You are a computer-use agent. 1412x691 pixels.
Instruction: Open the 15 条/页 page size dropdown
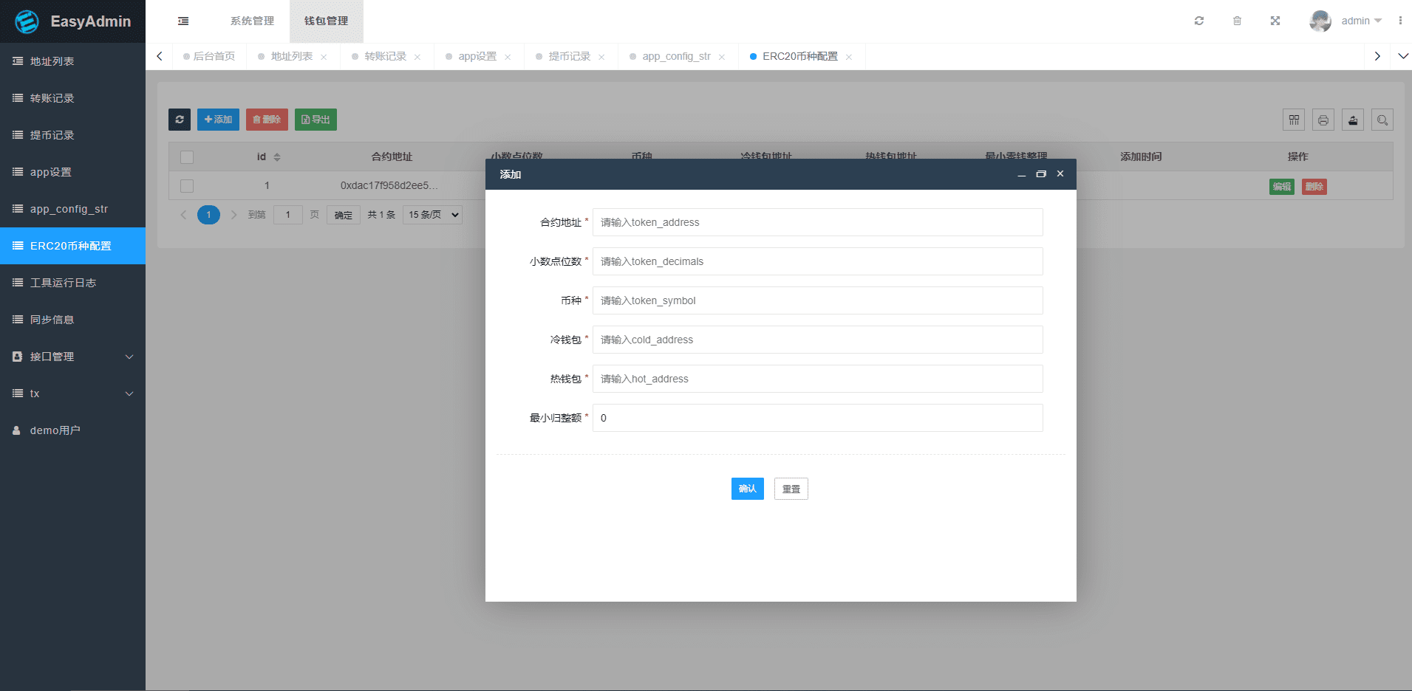(432, 215)
